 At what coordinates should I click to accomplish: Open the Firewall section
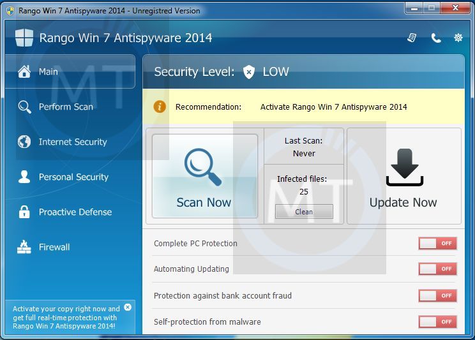(70, 247)
